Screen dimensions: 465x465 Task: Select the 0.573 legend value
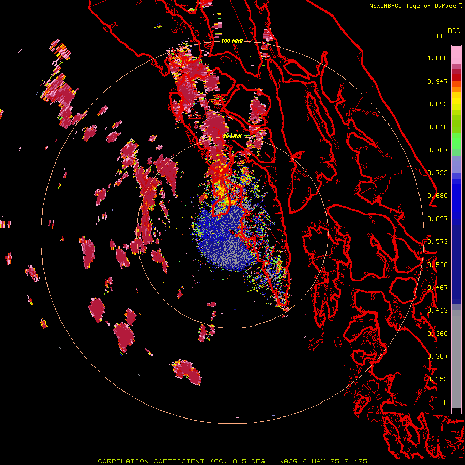click(x=438, y=242)
